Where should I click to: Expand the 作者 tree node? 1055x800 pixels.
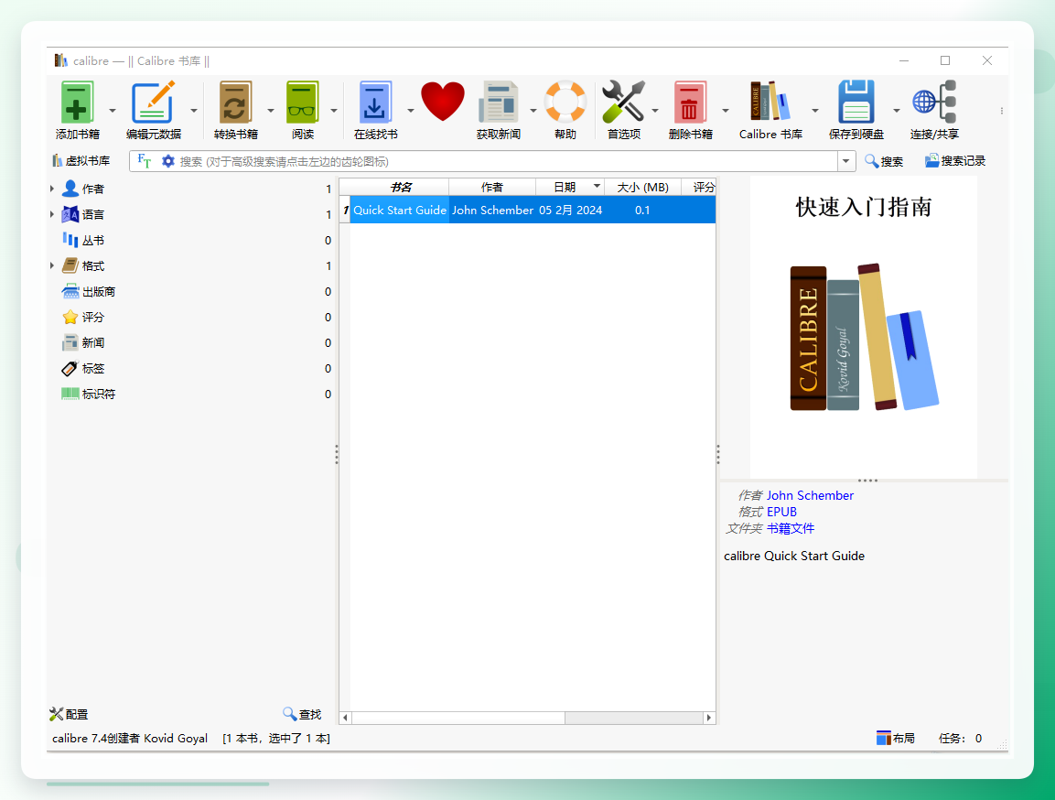52,189
